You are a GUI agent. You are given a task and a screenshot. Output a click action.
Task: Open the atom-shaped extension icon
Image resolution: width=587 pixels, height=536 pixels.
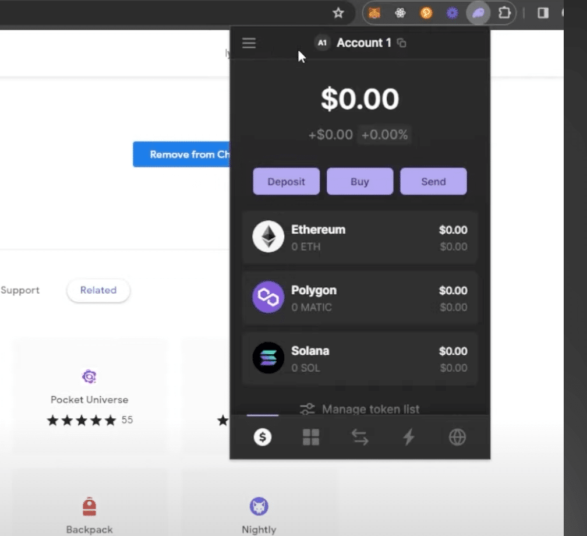(400, 13)
